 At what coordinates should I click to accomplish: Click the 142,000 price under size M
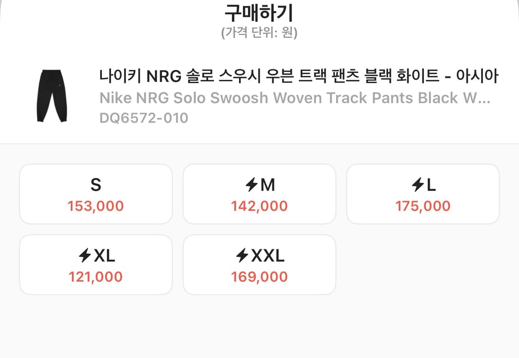pyautogui.click(x=259, y=206)
